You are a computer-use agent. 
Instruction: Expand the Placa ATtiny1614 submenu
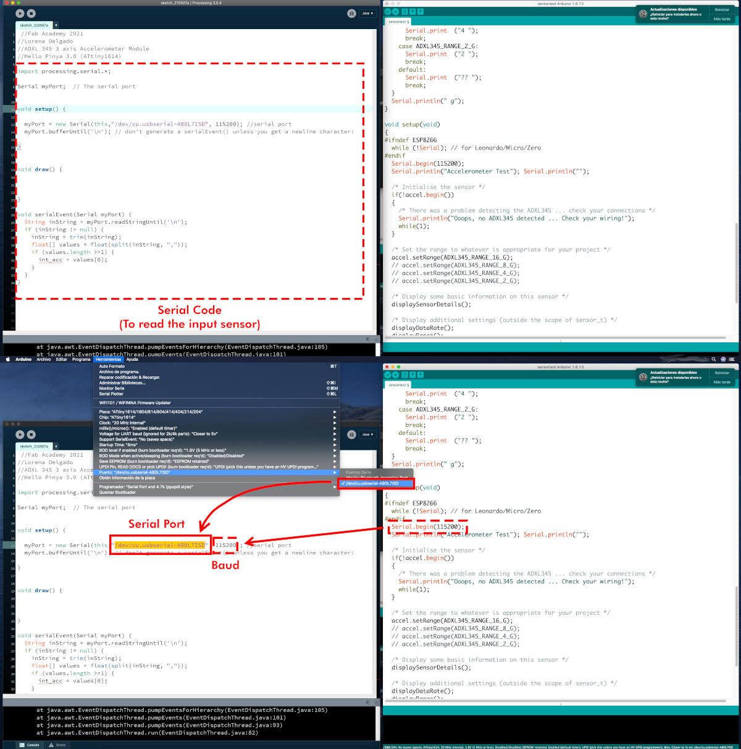(217, 412)
